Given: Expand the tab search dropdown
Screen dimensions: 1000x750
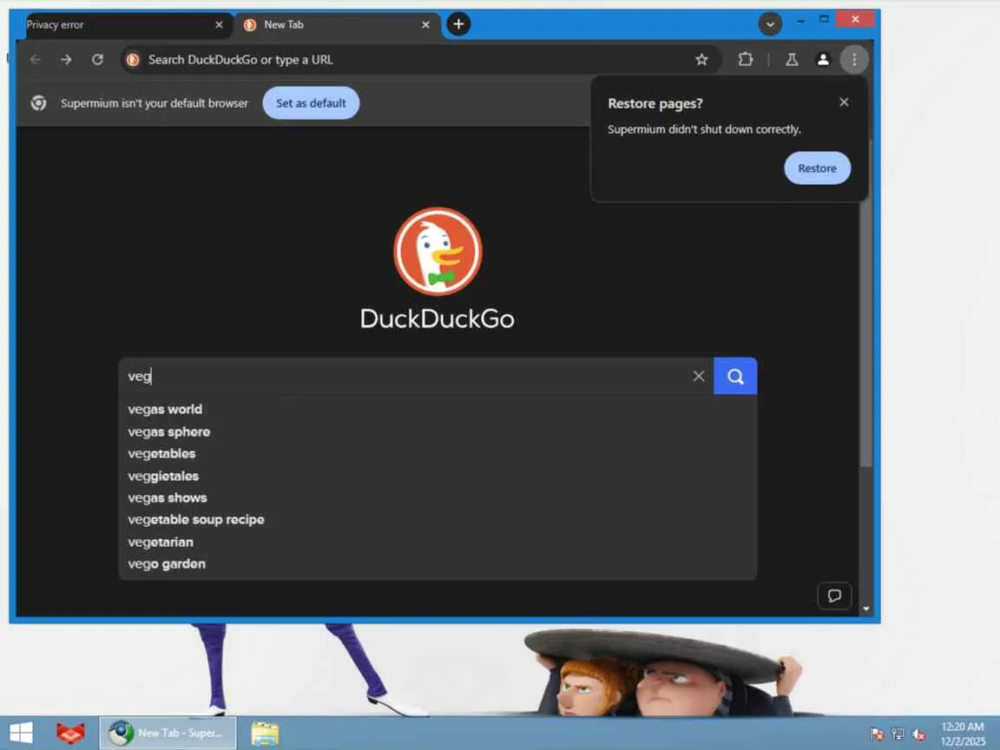Looking at the screenshot, I should tap(770, 24).
